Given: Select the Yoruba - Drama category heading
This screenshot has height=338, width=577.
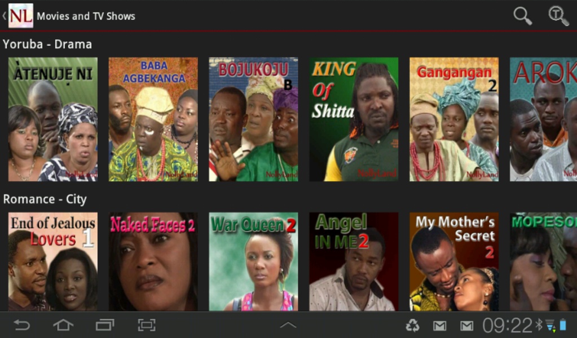Looking at the screenshot, I should [47, 44].
